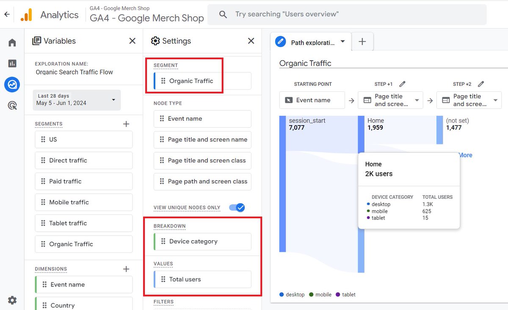Edit STEP +2 with pencil icon

(x=481, y=84)
